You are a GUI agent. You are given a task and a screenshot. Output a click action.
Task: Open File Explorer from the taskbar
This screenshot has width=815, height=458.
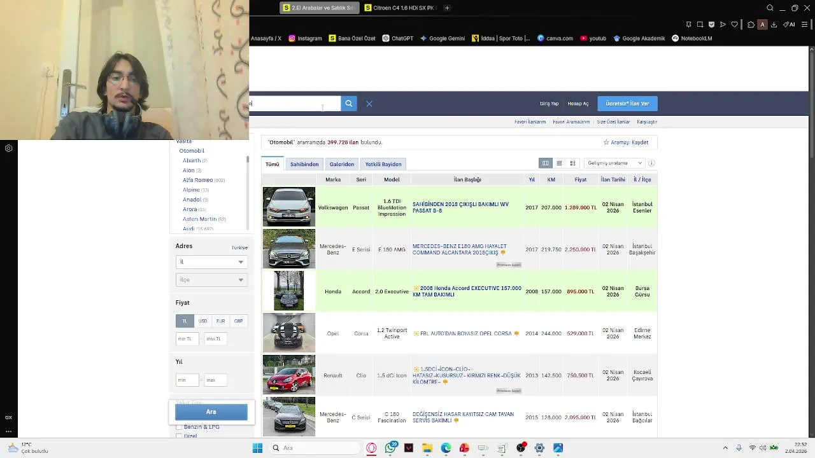427,448
